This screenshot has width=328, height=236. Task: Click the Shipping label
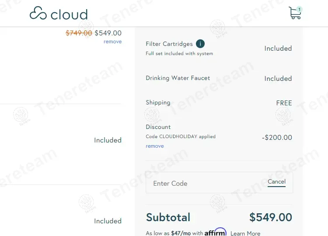point(158,103)
